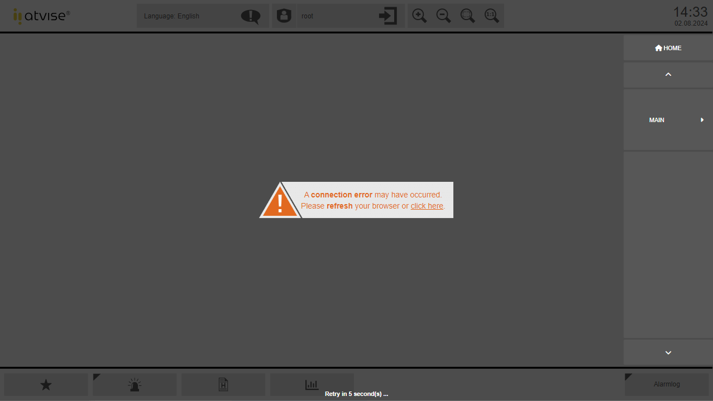The height and width of the screenshot is (401, 713).
Task: Click the login/logout arrow icon
Action: tap(387, 16)
